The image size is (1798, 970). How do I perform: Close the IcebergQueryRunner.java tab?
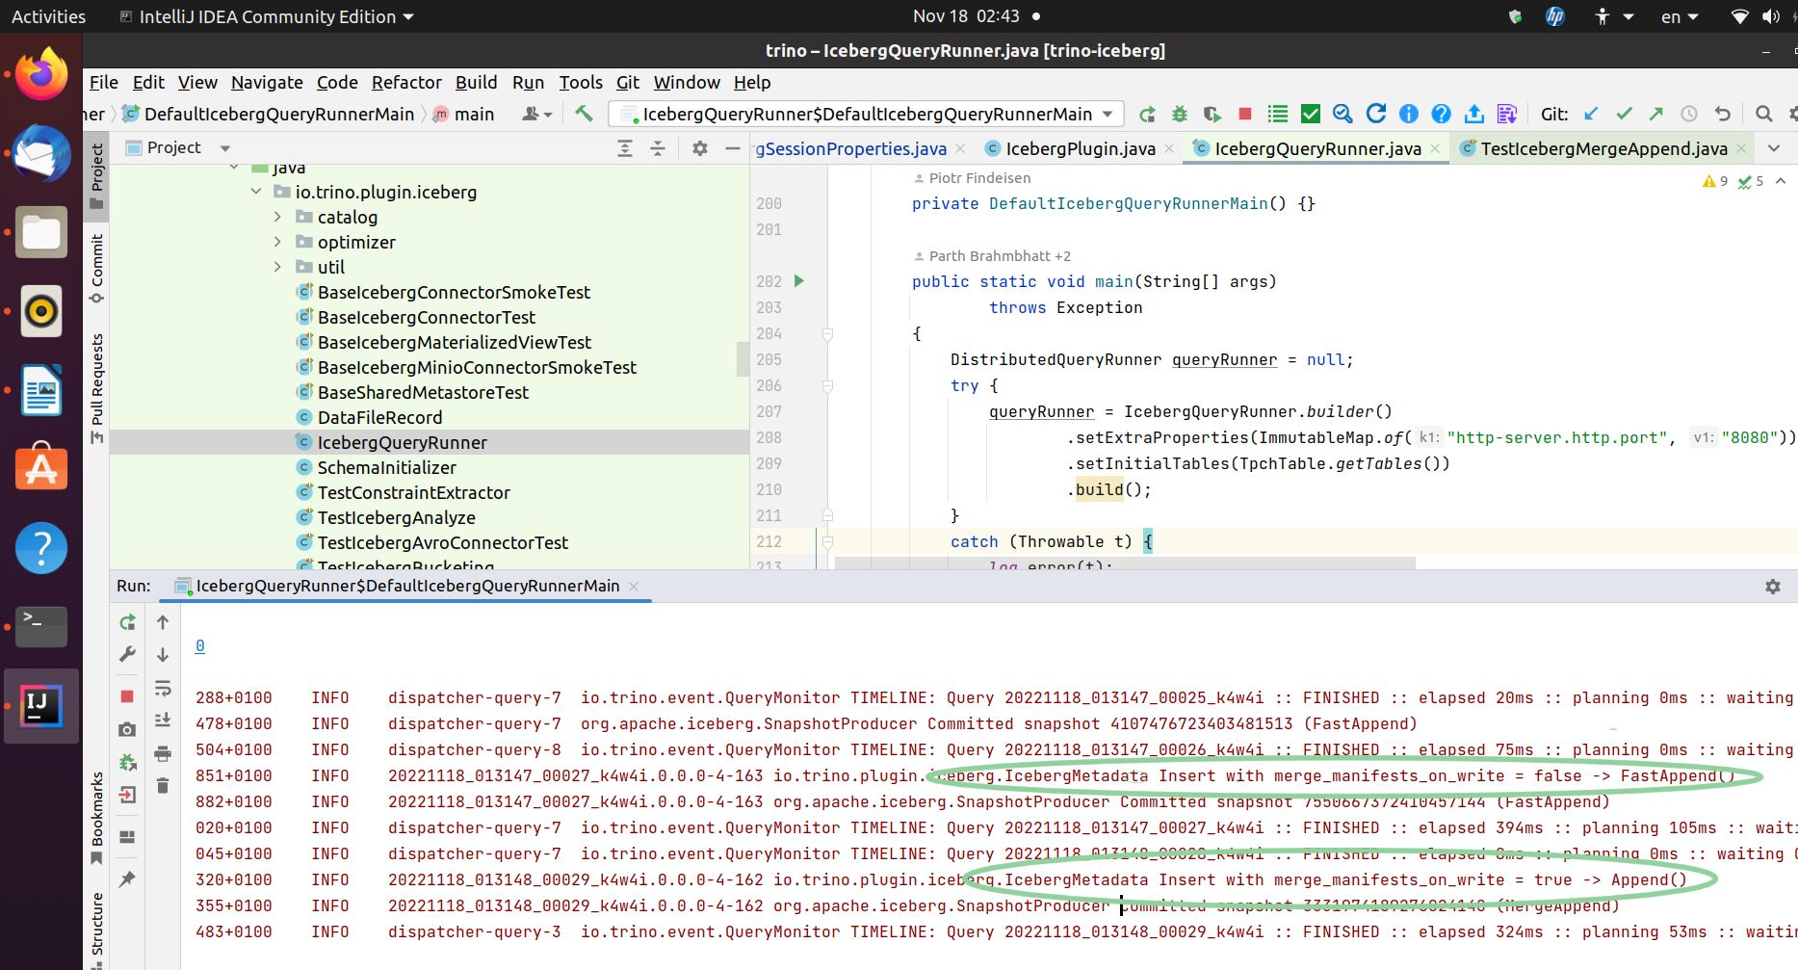point(1435,148)
